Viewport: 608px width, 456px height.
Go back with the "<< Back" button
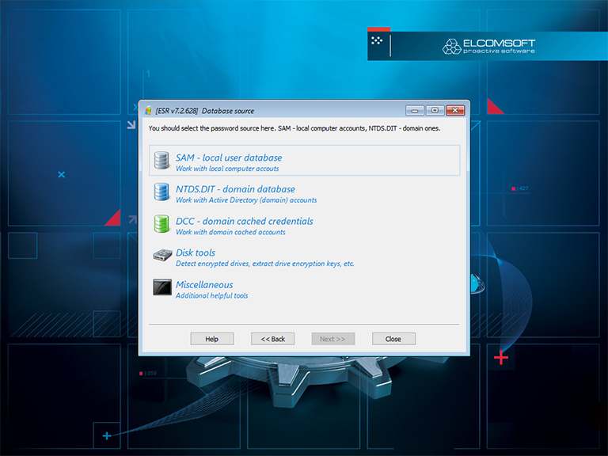pos(272,339)
